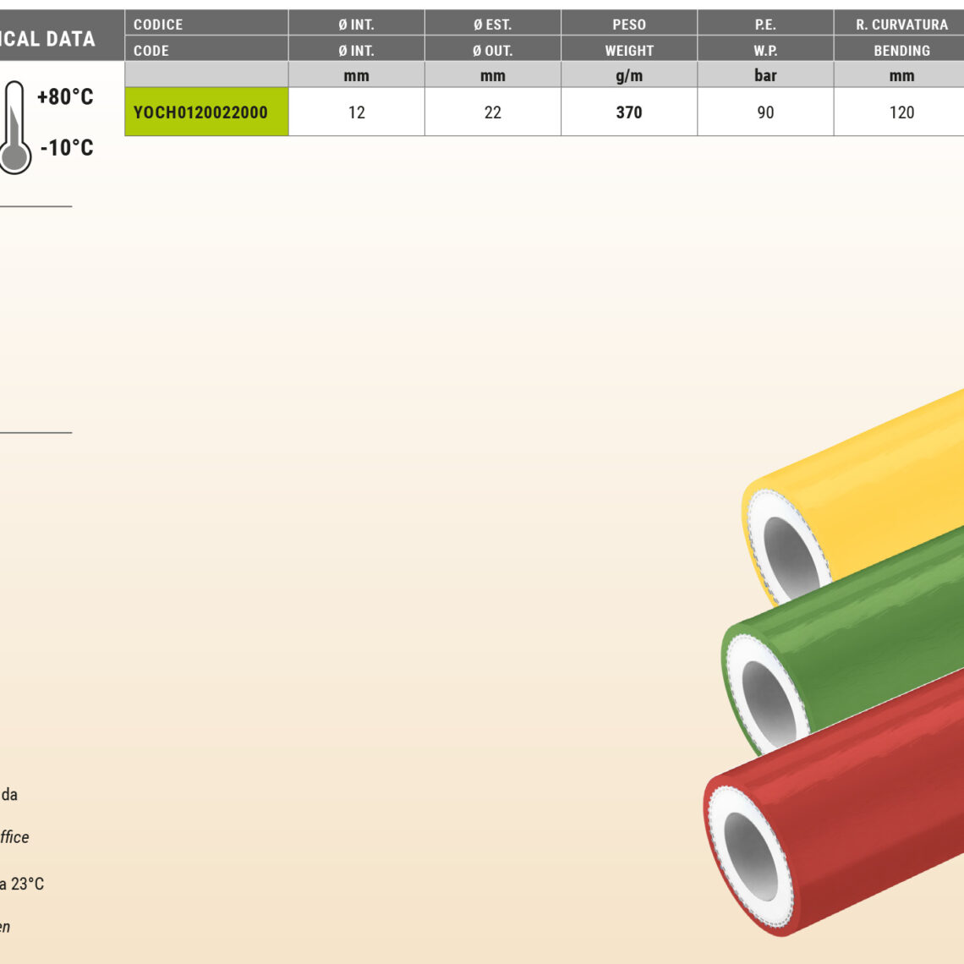Screen dimensions: 964x964
Task: Click the -10°C minimum temperature label
Action: click(x=67, y=148)
